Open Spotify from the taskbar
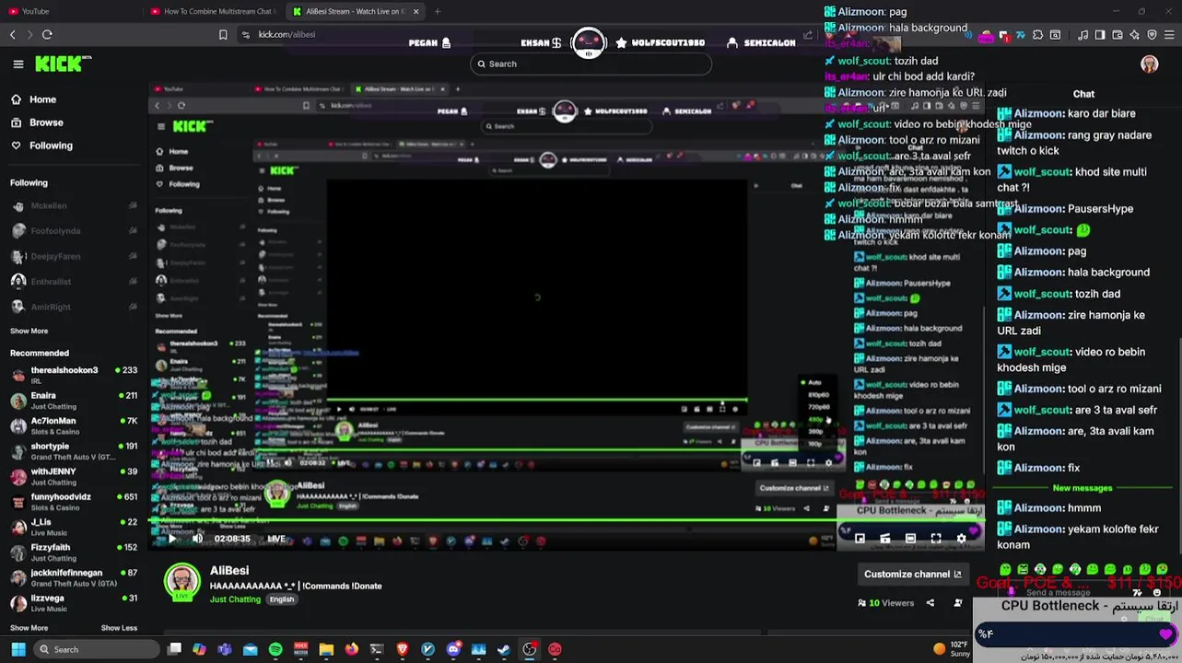1182x663 pixels. (275, 649)
